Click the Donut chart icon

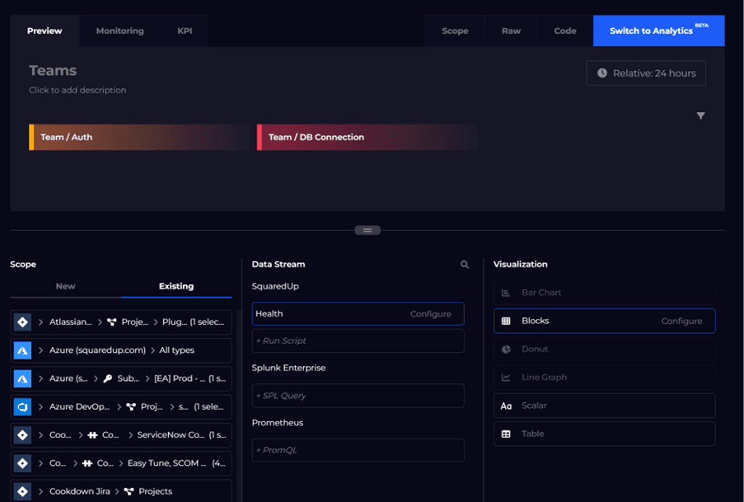click(506, 349)
